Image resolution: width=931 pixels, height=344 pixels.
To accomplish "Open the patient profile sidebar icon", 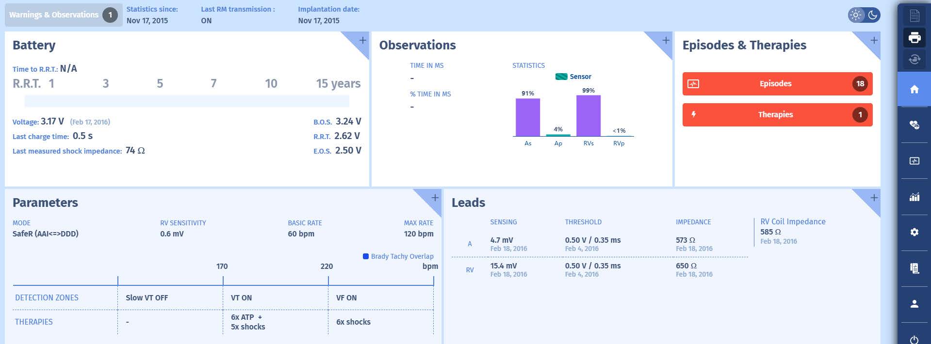I will [914, 304].
